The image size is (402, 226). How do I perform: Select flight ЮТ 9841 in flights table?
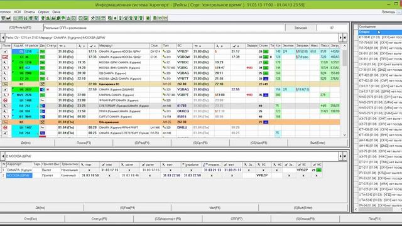pos(170,117)
